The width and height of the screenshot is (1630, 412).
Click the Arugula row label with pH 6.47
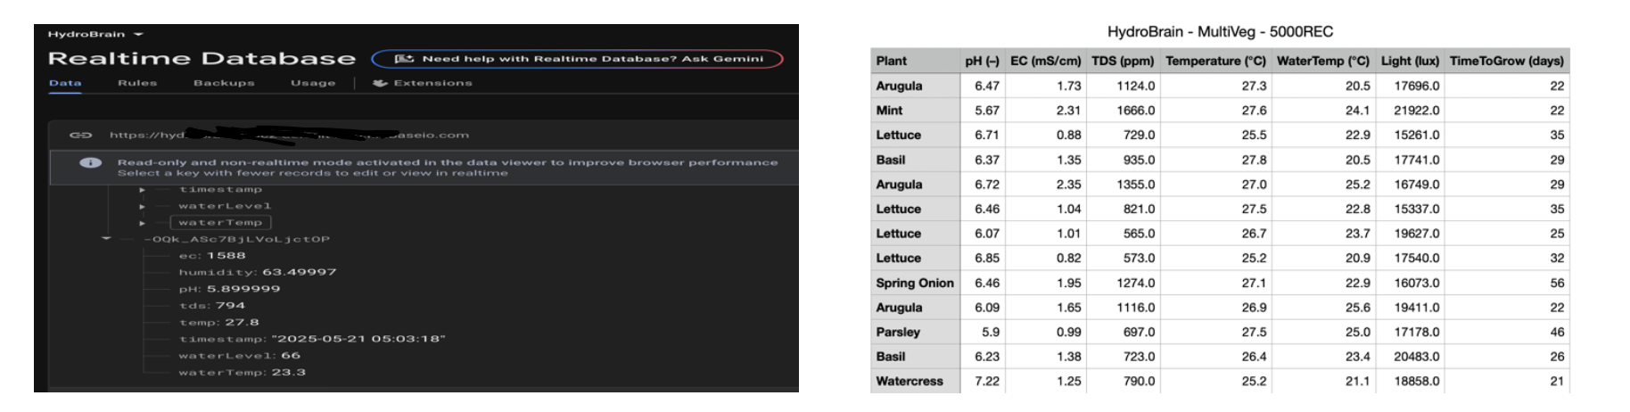click(899, 86)
